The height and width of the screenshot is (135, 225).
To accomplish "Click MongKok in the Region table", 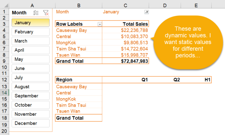I will coord(79,99).
